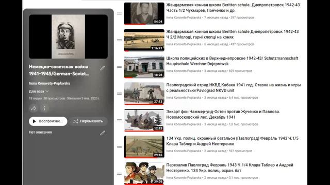
Task: Click channel name under 1,8 тыс. просмотров video
Action: pyautogui.click(x=184, y=124)
